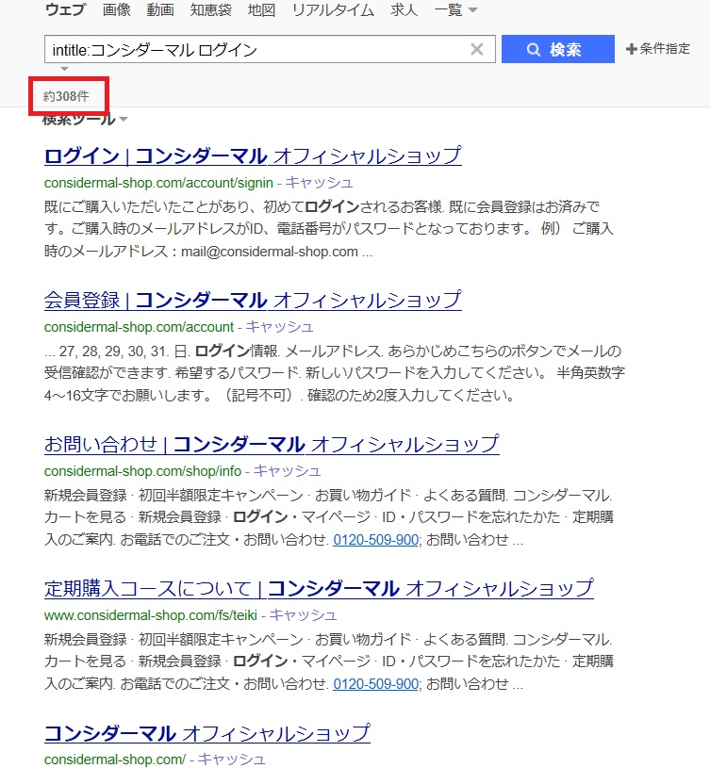
Task: Open the 求人 tab
Action: pyautogui.click(x=405, y=10)
